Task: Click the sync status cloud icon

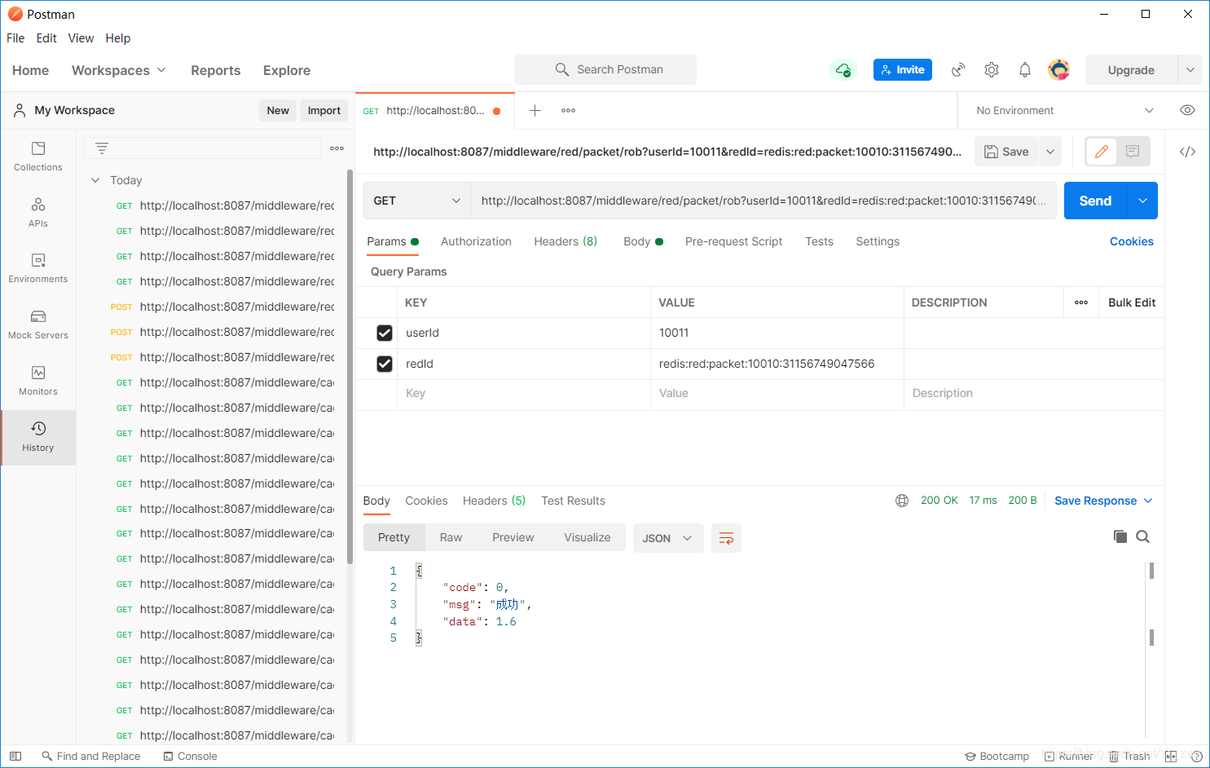Action: [x=843, y=70]
